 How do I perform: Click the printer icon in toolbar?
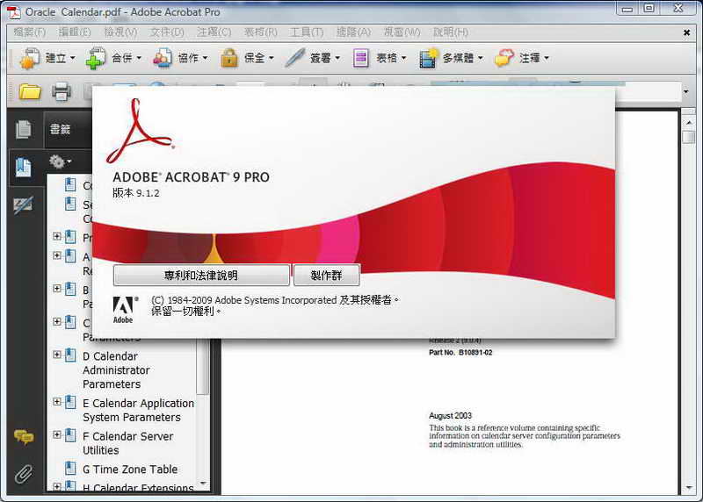[61, 91]
